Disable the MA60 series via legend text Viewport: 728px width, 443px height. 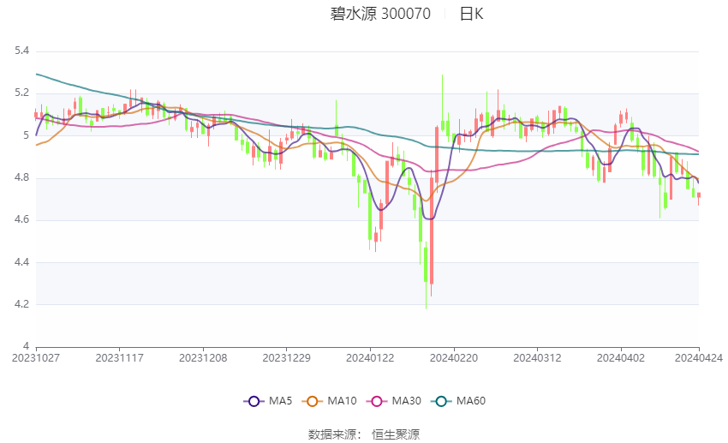coord(471,401)
